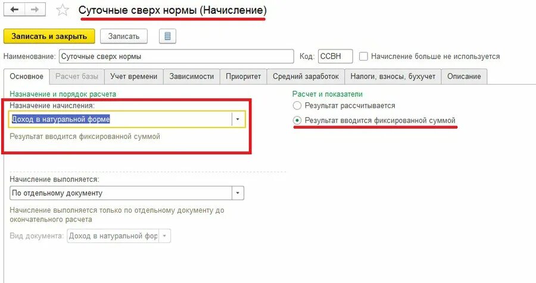Expand the 'Начисление выполняется' dropdown arrow
536x283 pixels.
(x=238, y=193)
